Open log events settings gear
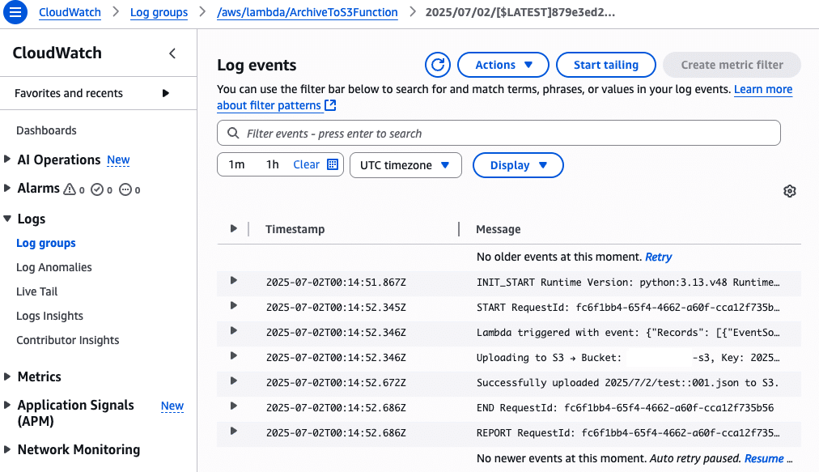 pos(790,191)
